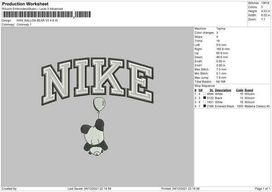Click the Wilcom EmbroideryStudio Level 3 Advanced text
Viewport: 272px width, 192px height.
[x=32, y=9]
